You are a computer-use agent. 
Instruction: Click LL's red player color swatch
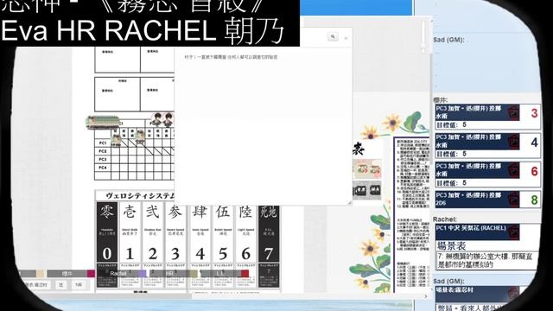[245, 273]
